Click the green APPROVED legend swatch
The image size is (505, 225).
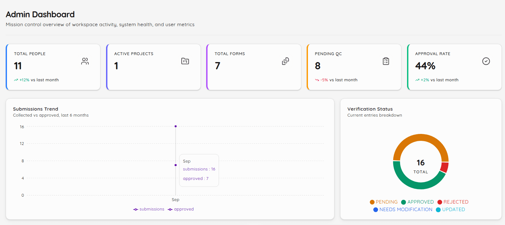click(403, 202)
